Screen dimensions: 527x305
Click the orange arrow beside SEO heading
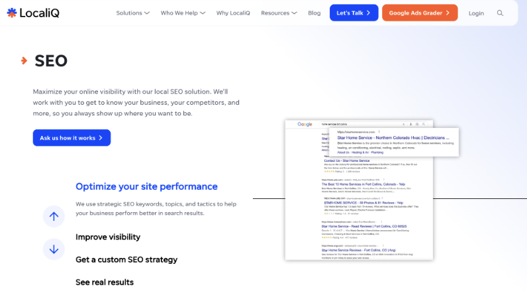coord(24,60)
